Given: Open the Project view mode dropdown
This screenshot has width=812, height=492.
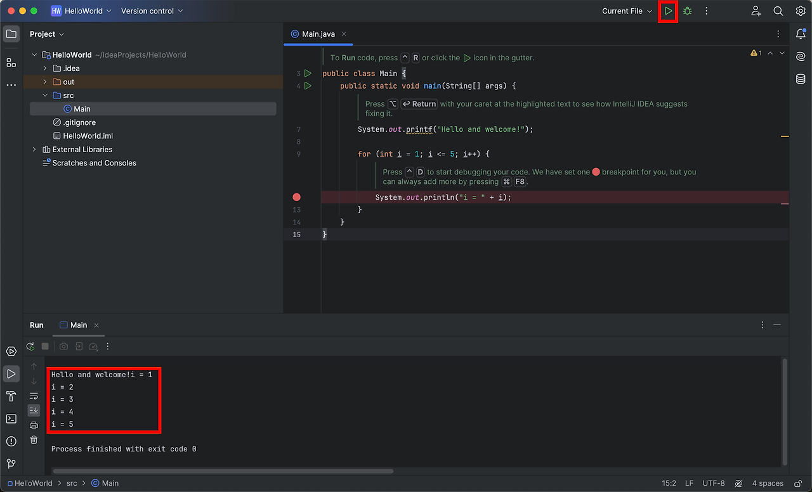Looking at the screenshot, I should click(x=47, y=34).
